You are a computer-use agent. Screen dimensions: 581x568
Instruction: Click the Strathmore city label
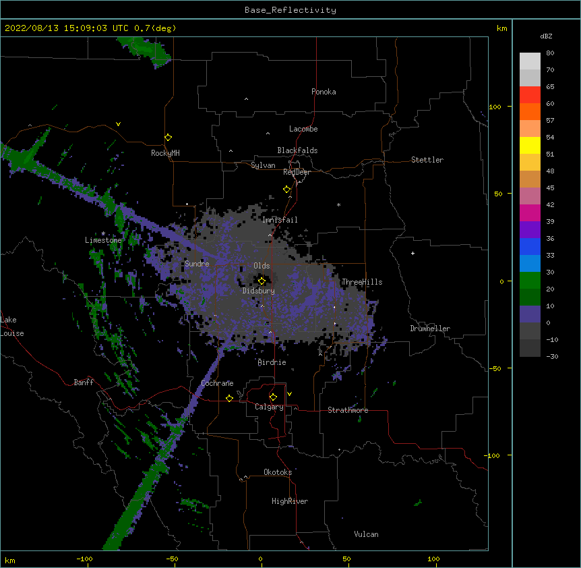click(348, 410)
